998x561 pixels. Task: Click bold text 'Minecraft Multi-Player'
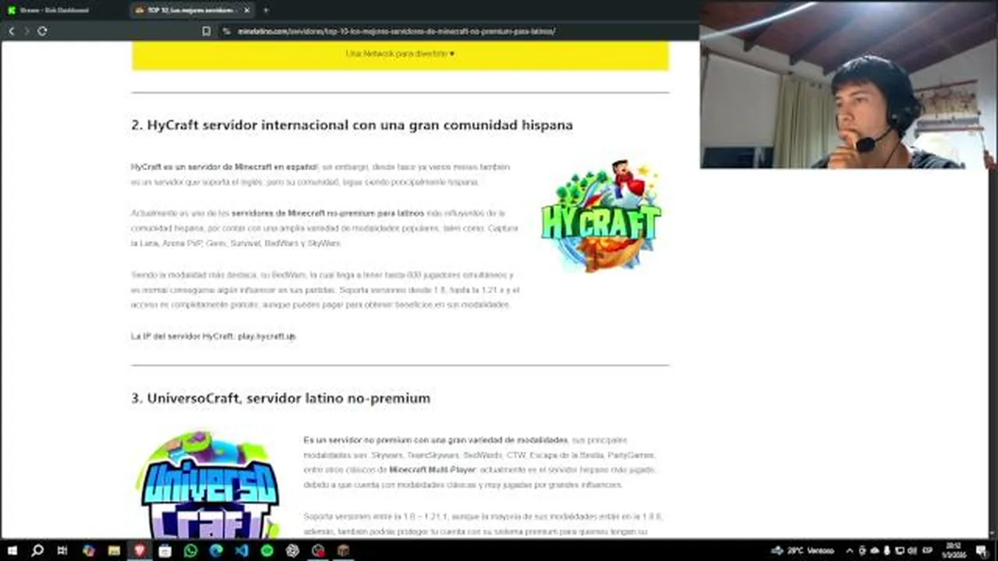point(433,471)
